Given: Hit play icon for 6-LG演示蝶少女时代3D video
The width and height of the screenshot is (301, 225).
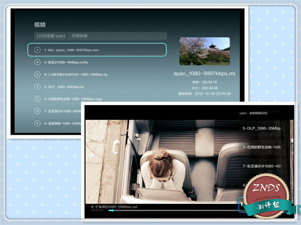Looking at the screenshot, I should 37,75.
